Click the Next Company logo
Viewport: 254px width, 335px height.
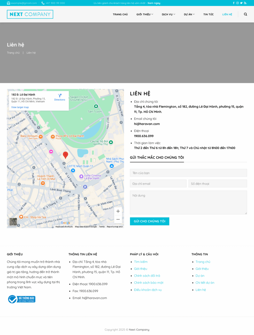30,14
